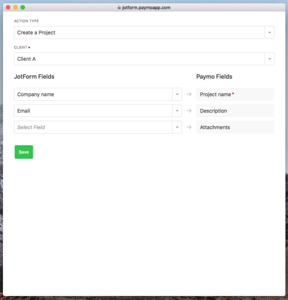Image resolution: width=288 pixels, height=300 pixels.
Task: Close the window with the red button
Action: point(8,7)
